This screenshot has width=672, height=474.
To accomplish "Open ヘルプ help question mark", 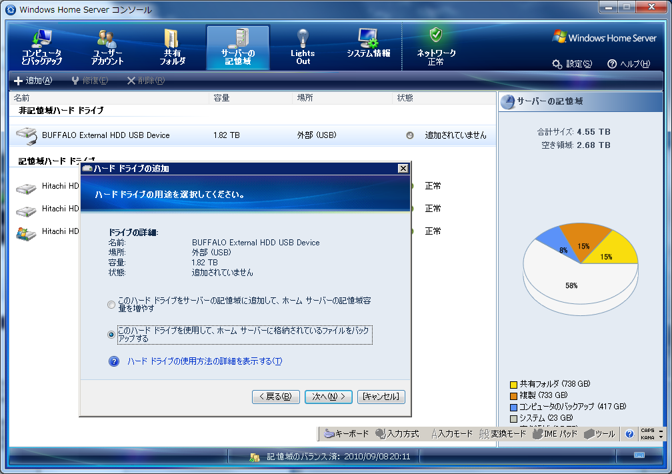I will (x=629, y=64).
